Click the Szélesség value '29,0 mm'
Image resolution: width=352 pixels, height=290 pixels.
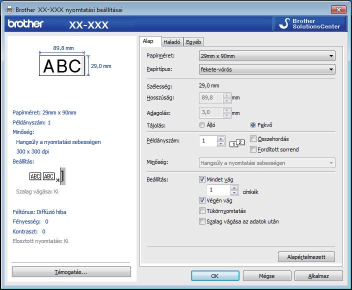tap(209, 85)
